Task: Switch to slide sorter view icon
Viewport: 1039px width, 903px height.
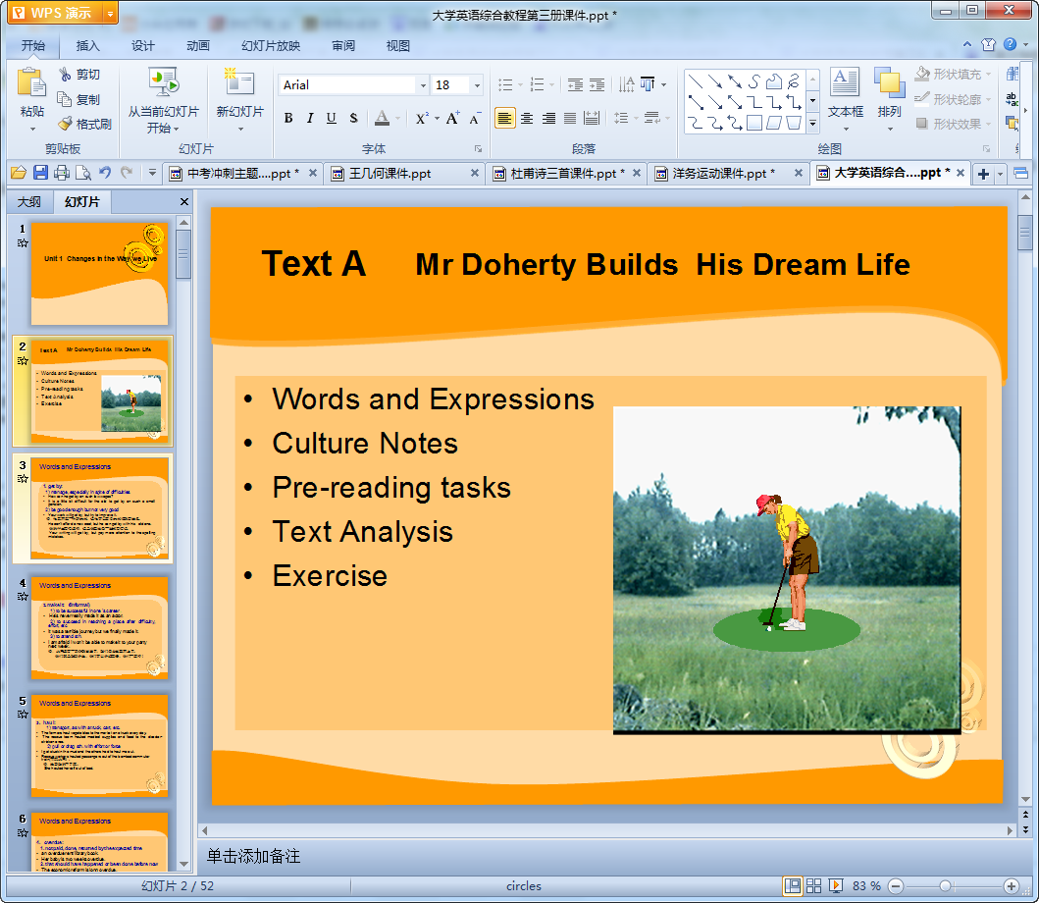Action: point(813,885)
